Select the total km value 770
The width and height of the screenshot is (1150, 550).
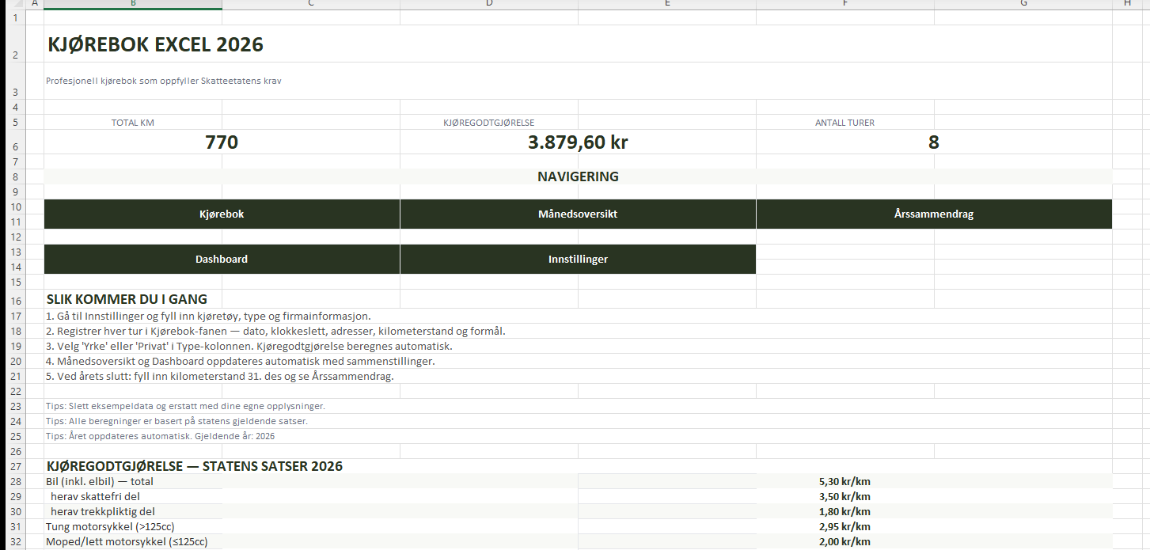[222, 143]
